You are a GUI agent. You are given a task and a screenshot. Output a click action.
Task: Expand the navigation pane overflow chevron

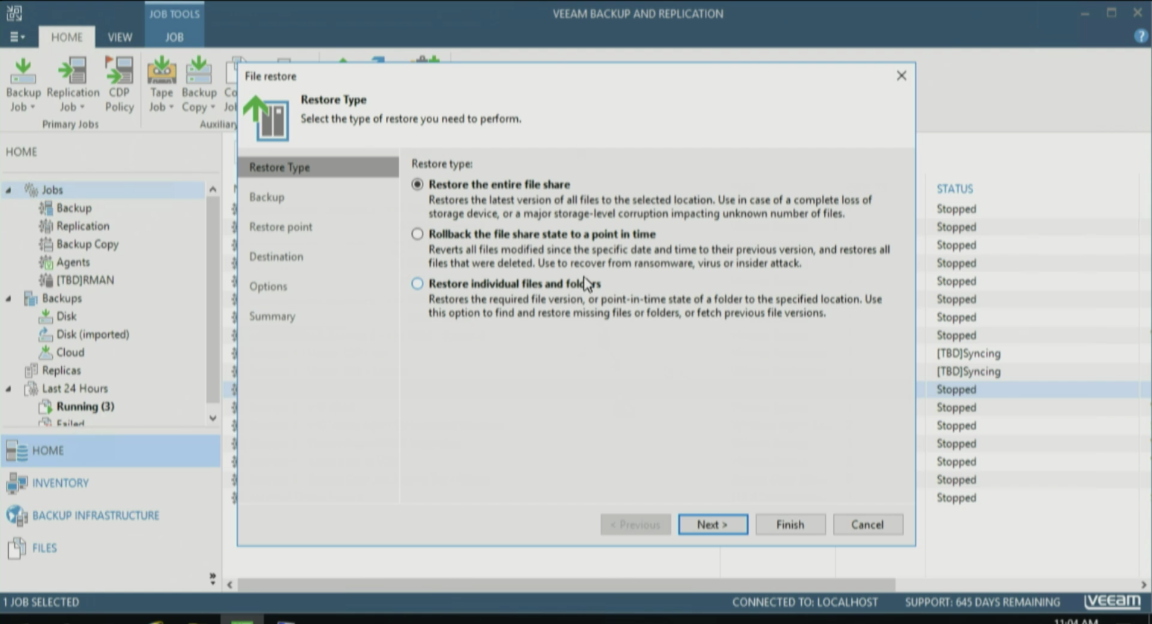212,578
